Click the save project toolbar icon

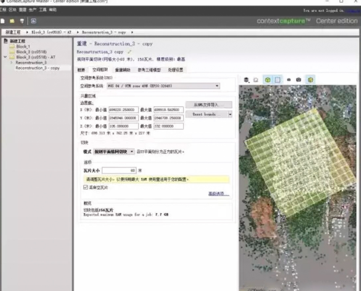[22, 21]
